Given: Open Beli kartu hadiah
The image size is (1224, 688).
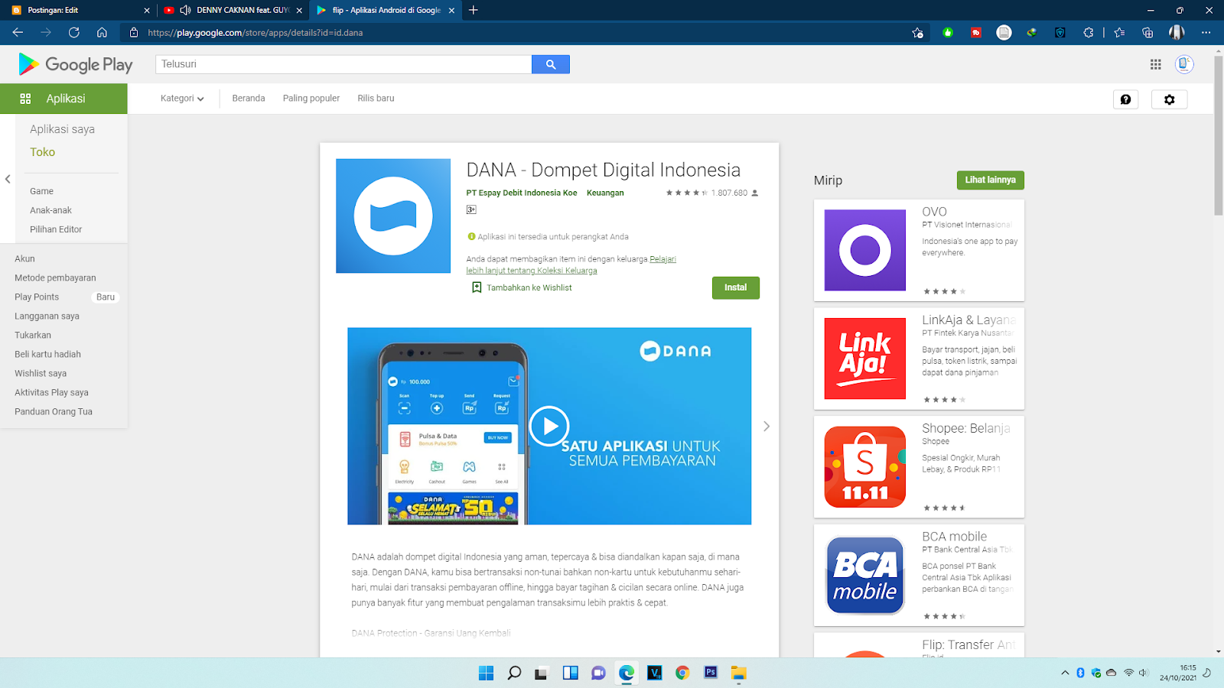Looking at the screenshot, I should (x=47, y=354).
